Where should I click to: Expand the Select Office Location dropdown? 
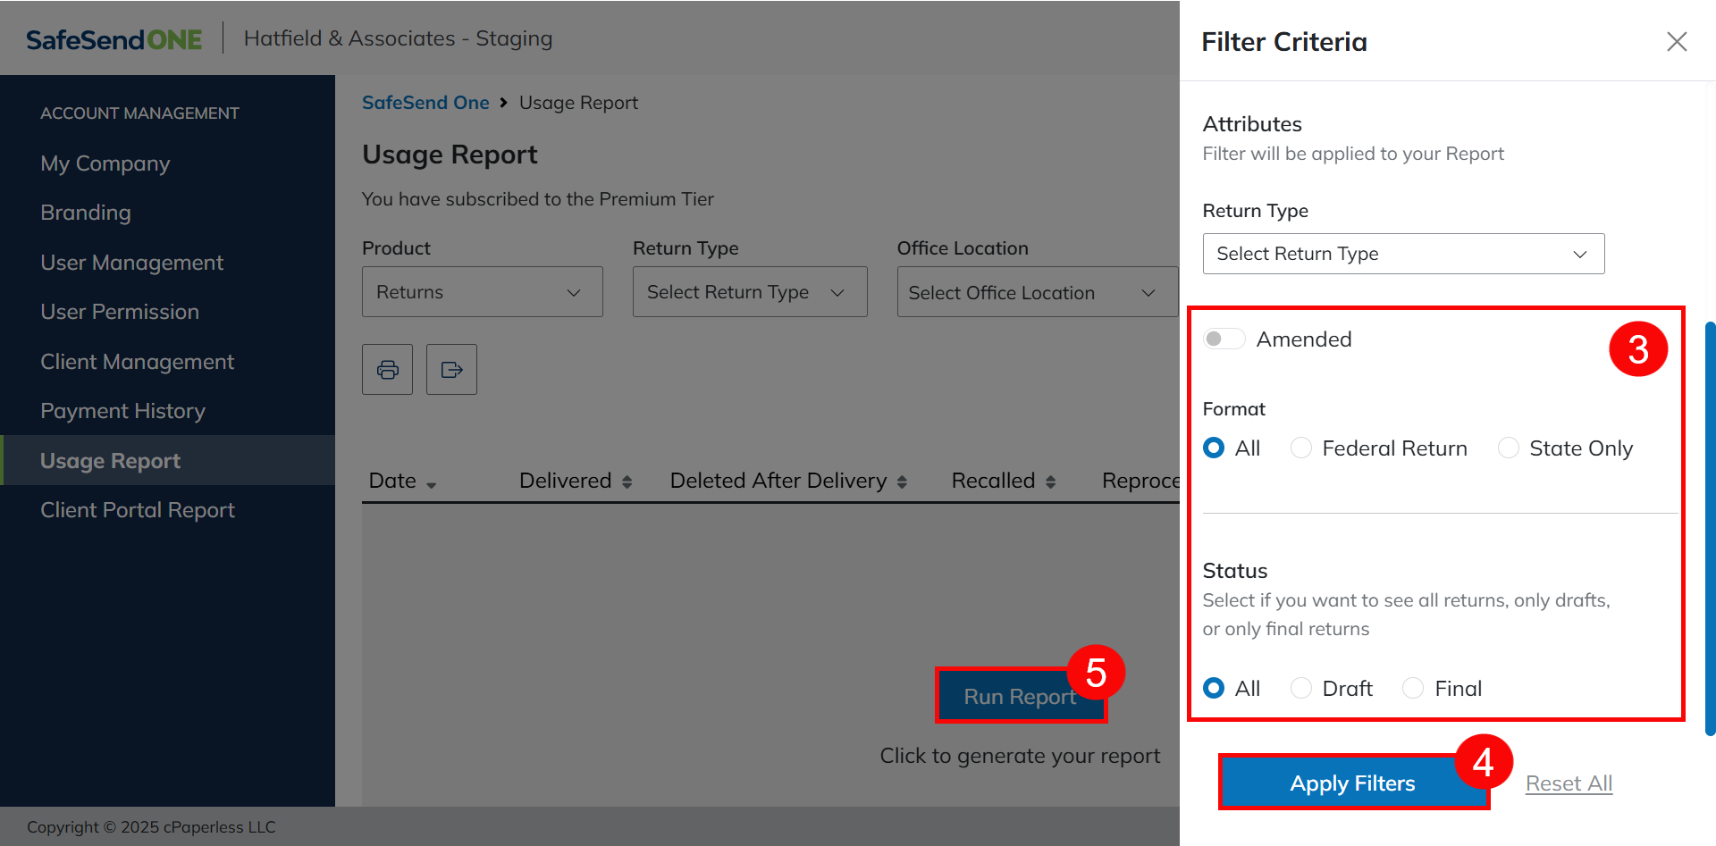pos(1037,292)
